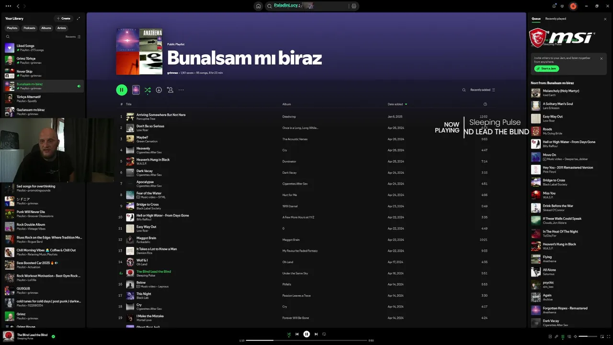Open the Recents sort menu in library

point(73,36)
